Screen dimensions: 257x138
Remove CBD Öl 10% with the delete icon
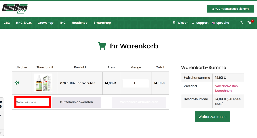point(16,83)
